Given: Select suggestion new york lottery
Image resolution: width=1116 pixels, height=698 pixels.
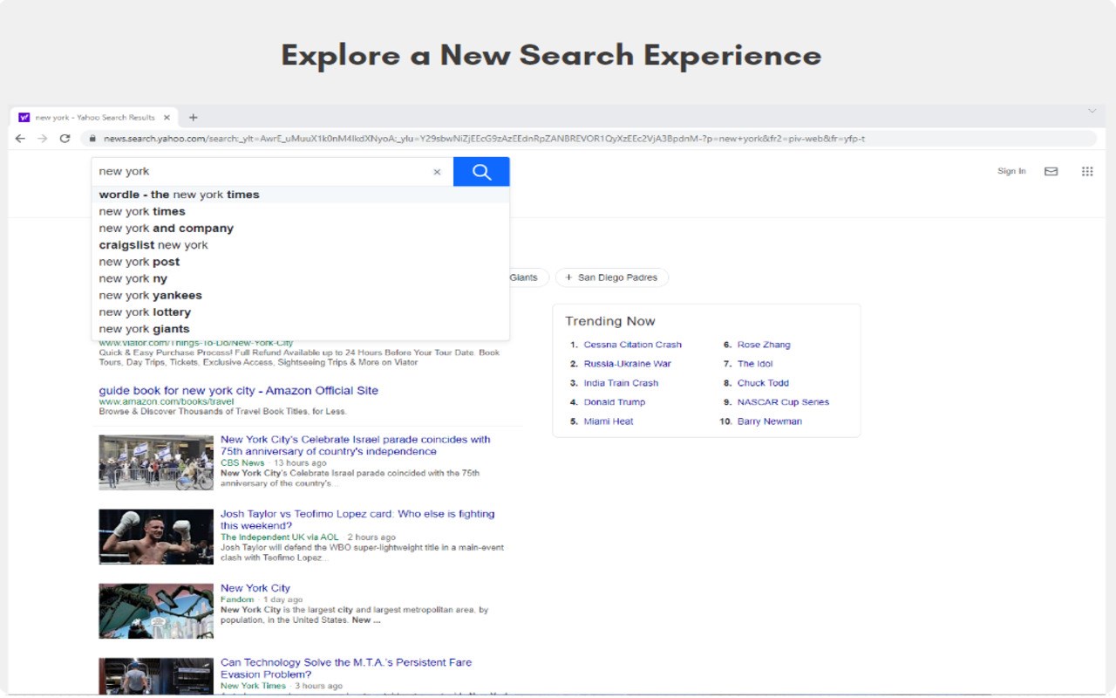Looking at the screenshot, I should click(x=300, y=312).
